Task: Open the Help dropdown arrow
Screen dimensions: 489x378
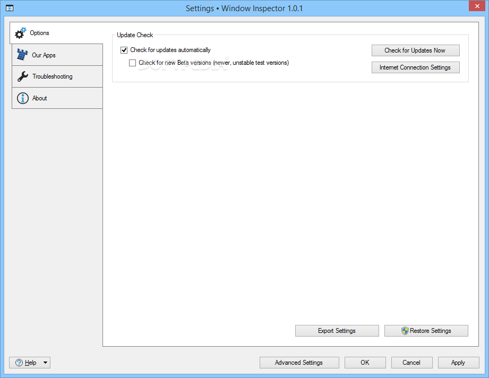Action: pyautogui.click(x=45, y=363)
